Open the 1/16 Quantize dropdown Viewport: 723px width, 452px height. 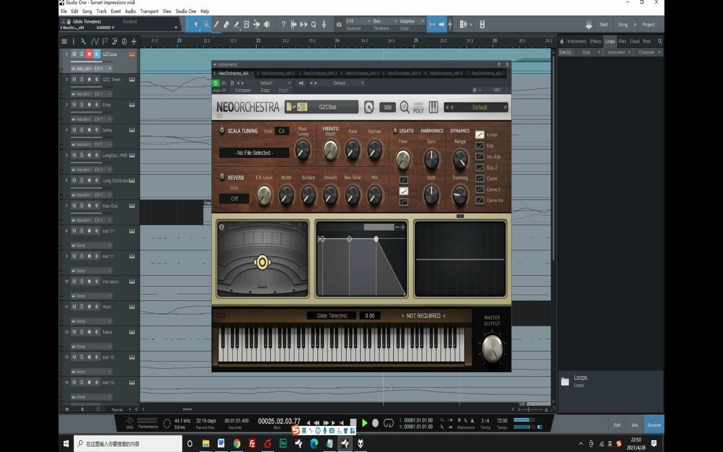point(358,21)
